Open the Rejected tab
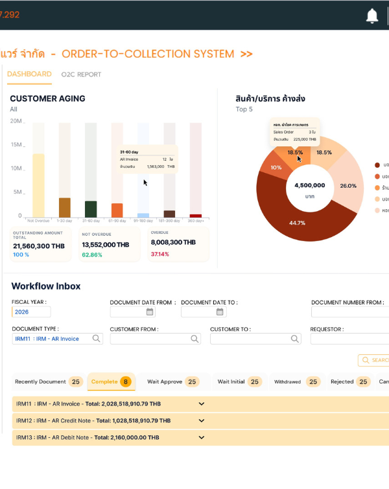Viewport: 389px width, 489px height. 350,381
